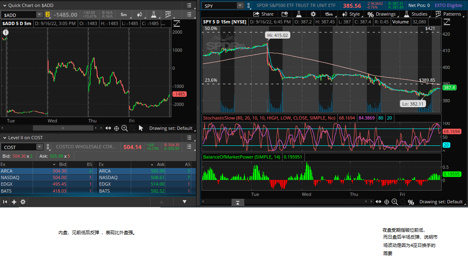Click the add gadget plus icon
Screen dimensions: 468x267
[14, 202]
